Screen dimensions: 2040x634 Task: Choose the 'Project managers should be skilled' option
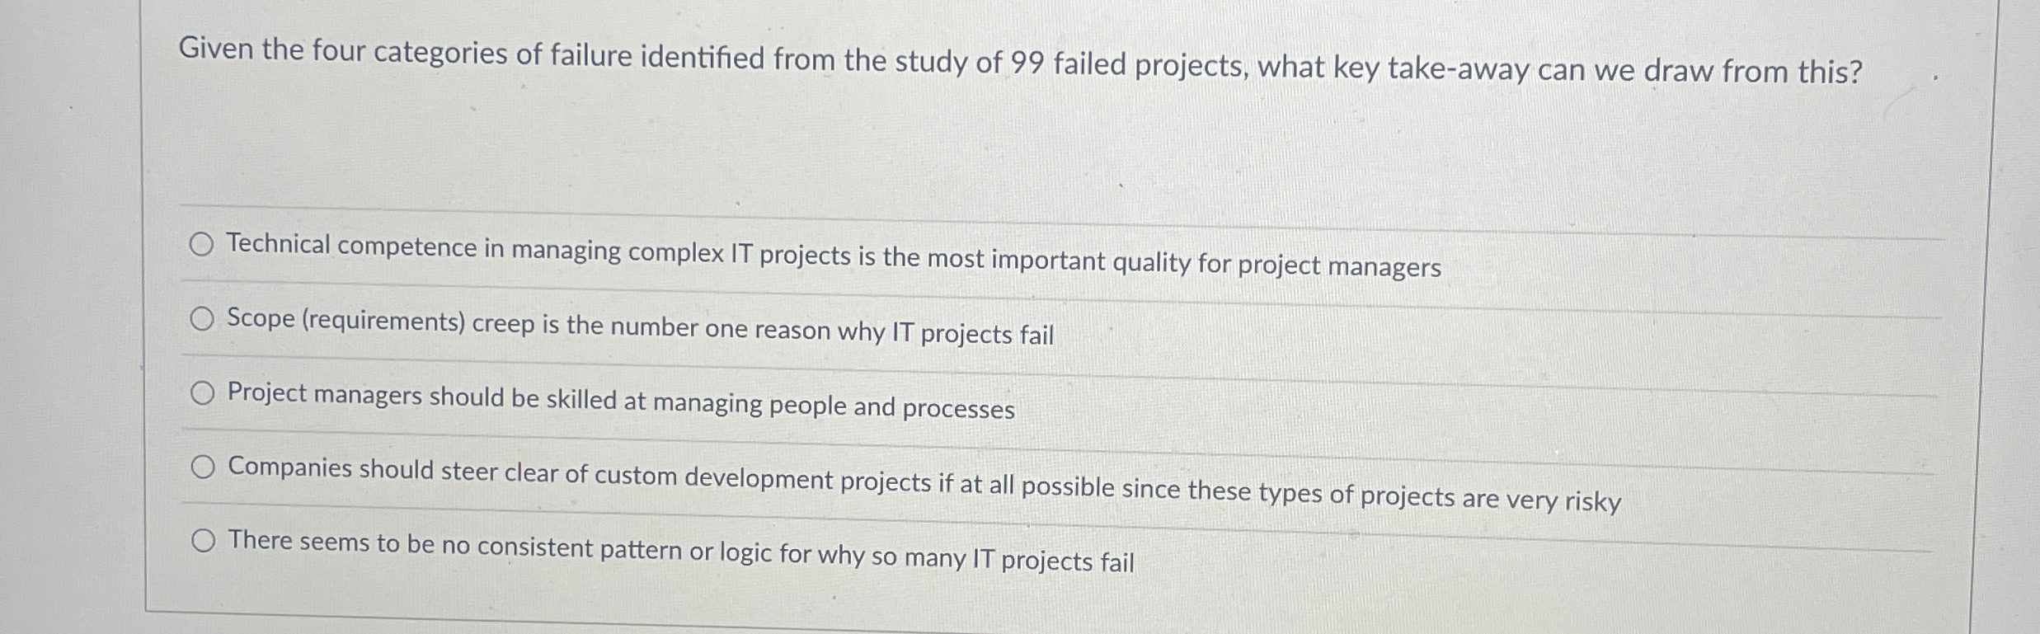click(x=201, y=392)
